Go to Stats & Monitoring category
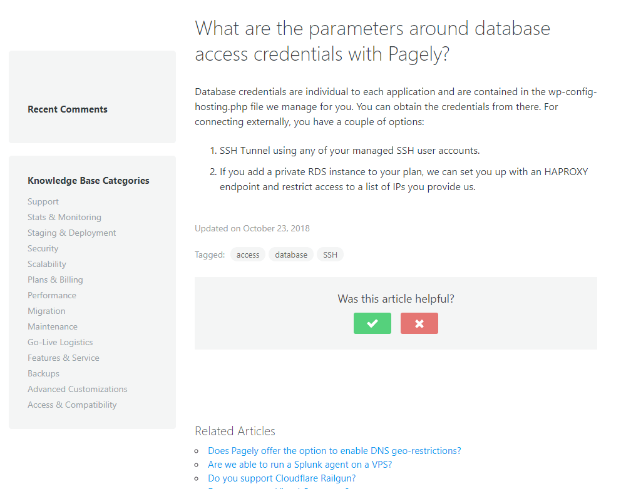This screenshot has width=621, height=489. click(64, 217)
